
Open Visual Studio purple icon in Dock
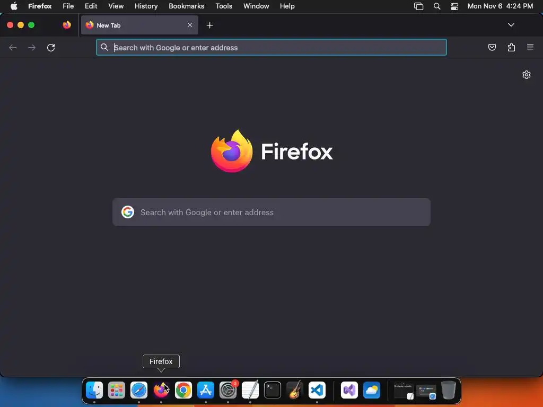tap(349, 390)
